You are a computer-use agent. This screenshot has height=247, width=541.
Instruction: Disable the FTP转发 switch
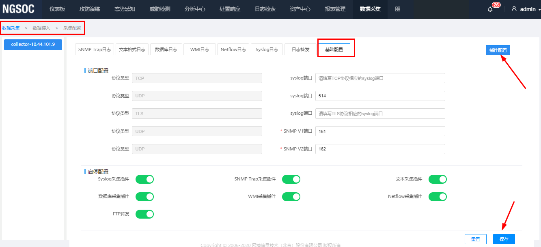[144, 214]
